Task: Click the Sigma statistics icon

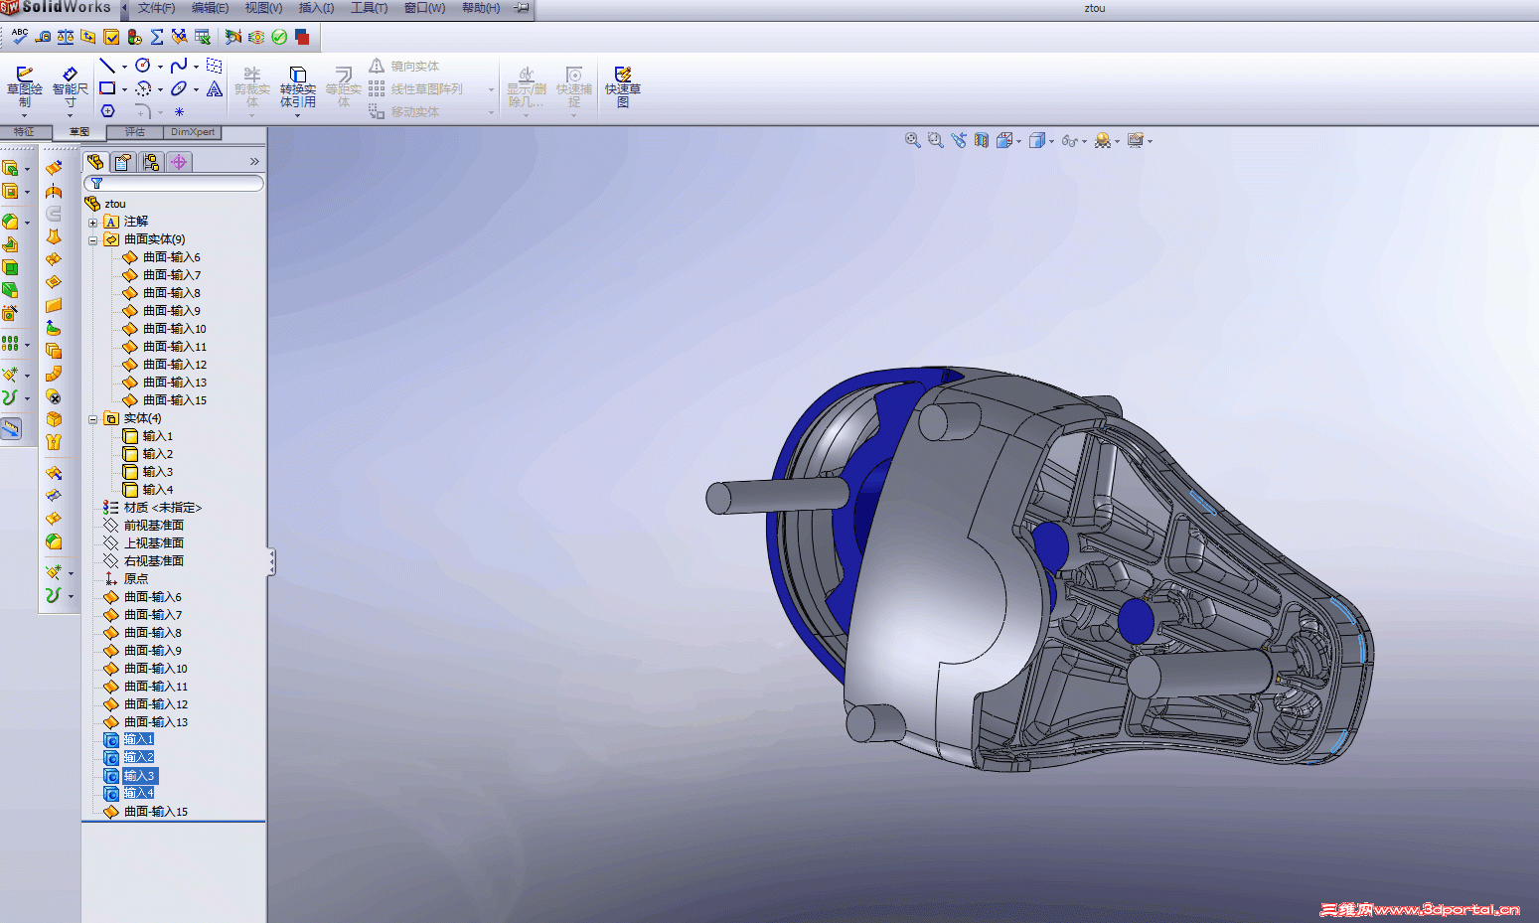Action: point(157,37)
